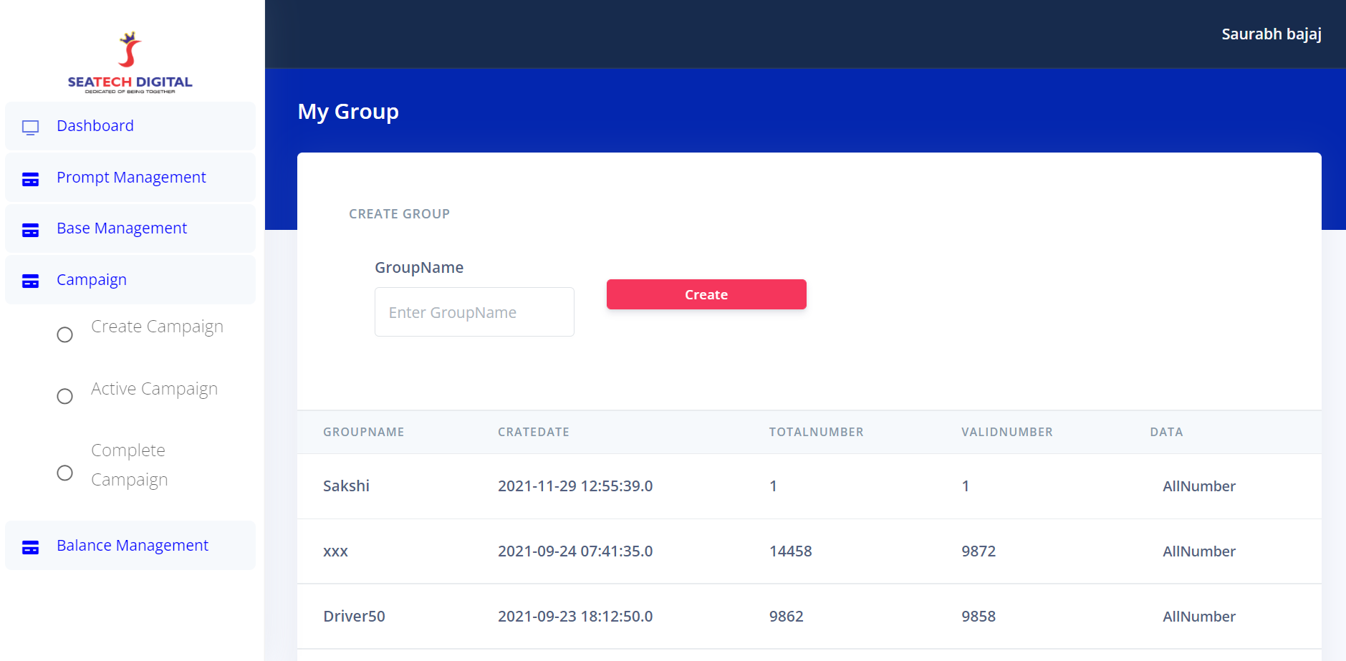This screenshot has width=1346, height=661.
Task: Click the Seatech Digital logo
Action: tap(130, 63)
